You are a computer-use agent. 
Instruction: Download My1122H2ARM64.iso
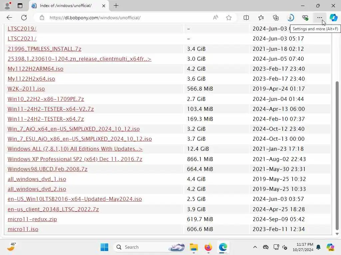(x=35, y=69)
